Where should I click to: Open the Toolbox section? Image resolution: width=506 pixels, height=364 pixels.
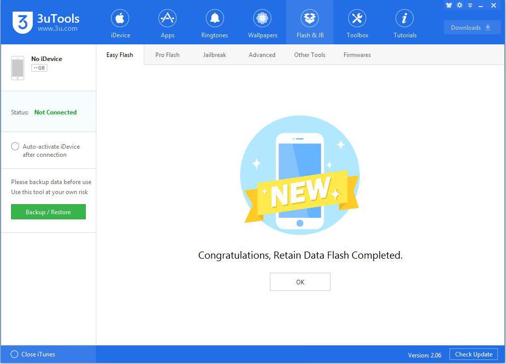coord(357,22)
